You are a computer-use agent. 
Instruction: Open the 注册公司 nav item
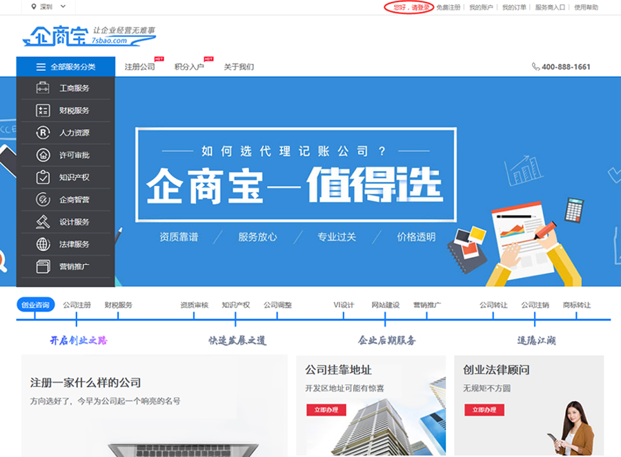(x=139, y=67)
